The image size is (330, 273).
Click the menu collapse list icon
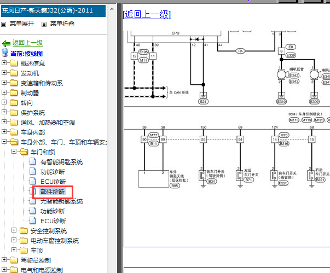(44, 25)
